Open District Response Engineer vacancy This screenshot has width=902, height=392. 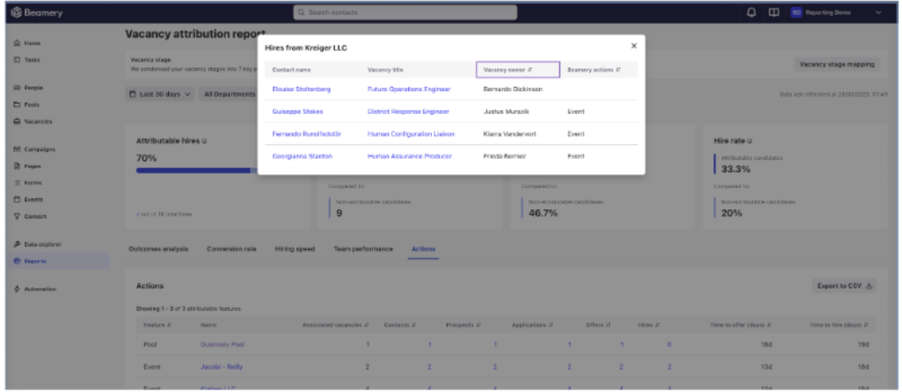(408, 111)
